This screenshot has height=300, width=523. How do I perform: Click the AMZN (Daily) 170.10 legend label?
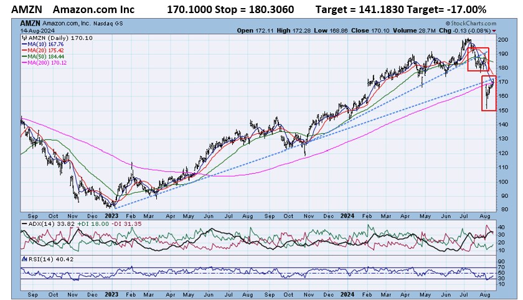tap(60, 38)
